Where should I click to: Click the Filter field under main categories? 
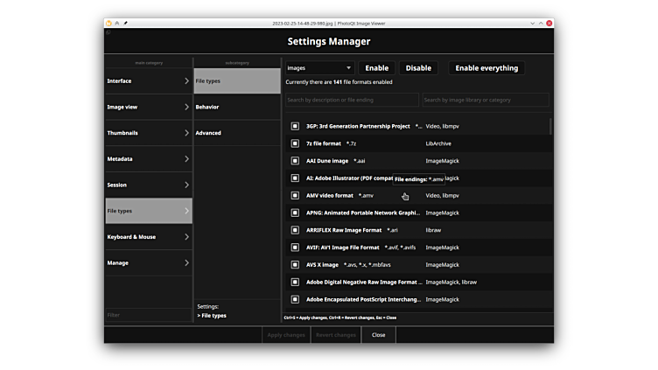click(148, 315)
